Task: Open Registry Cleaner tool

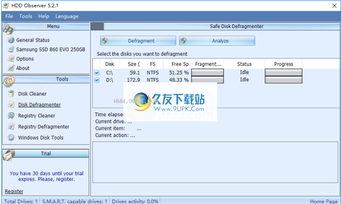Action: (36, 115)
